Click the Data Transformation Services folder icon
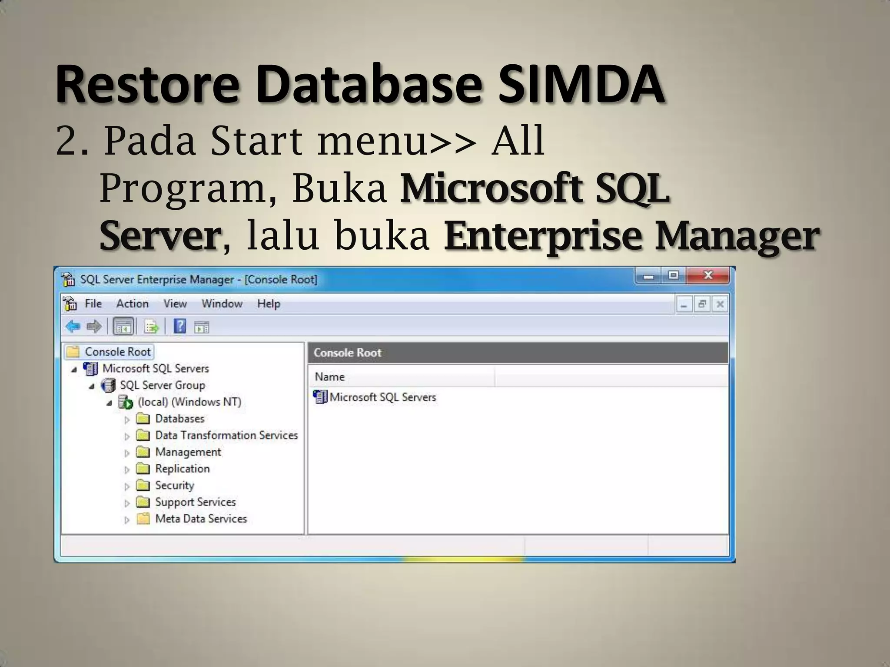 [143, 435]
